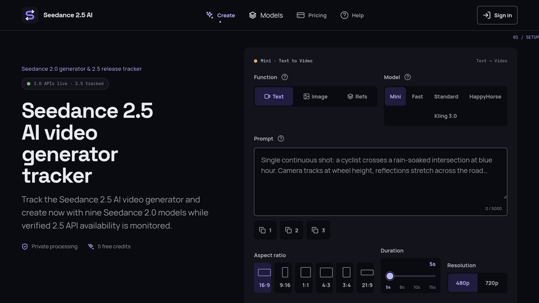Viewport: 539px width, 303px height.
Task: Click the 'Mini · Text to Video' status label
Action: click(x=286, y=61)
